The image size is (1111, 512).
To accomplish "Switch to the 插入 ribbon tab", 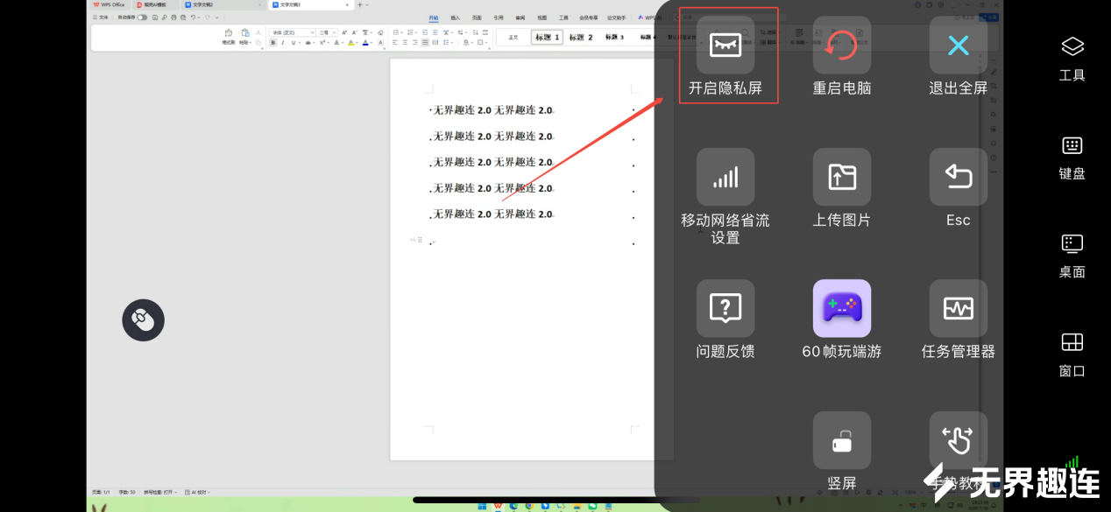I will 456,18.
